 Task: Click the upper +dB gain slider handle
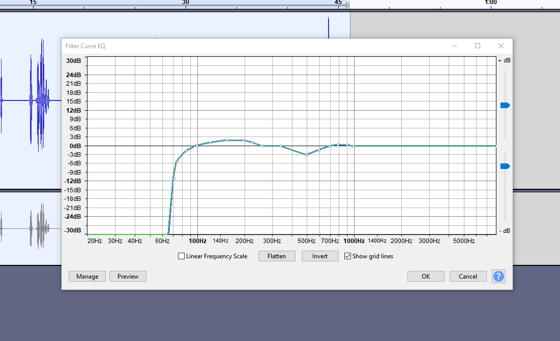pos(505,105)
